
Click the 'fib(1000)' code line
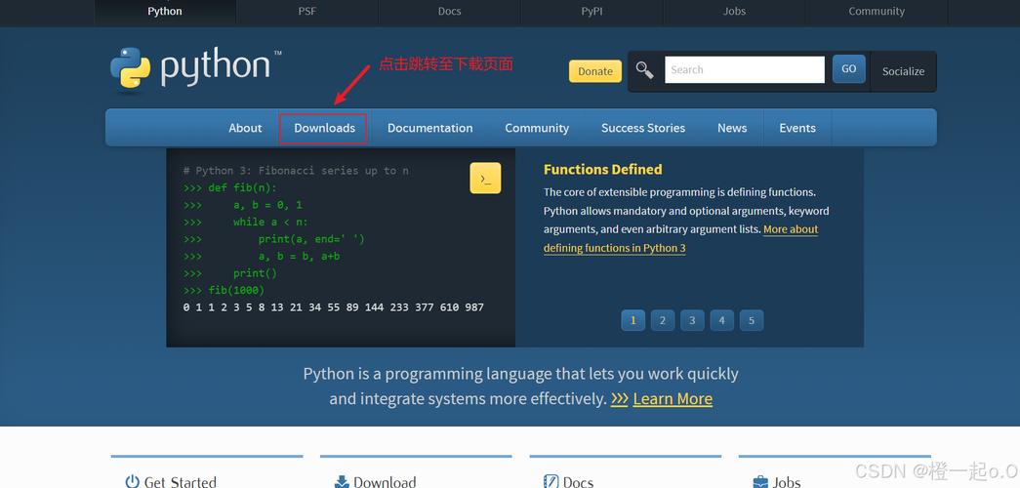(224, 290)
